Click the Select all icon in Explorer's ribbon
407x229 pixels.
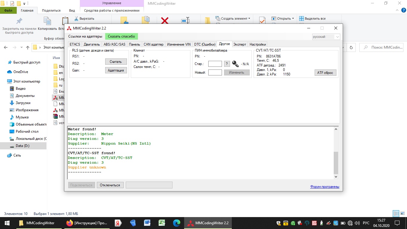tap(301, 18)
